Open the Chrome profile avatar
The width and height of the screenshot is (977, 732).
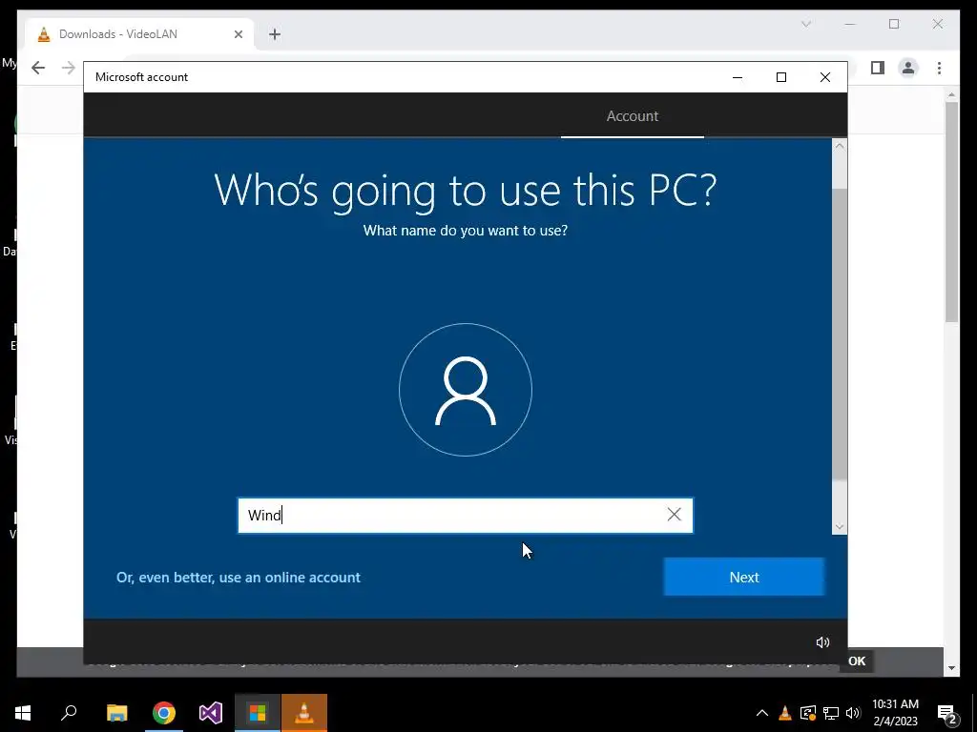tap(908, 68)
